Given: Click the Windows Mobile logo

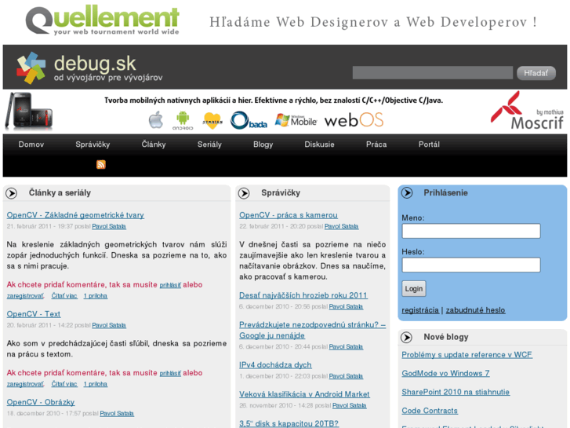Looking at the screenshot, I should 296,120.
